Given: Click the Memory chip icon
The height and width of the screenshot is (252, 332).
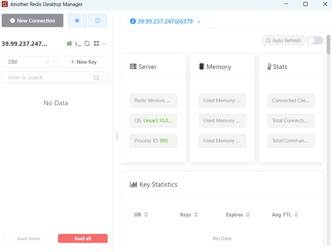Looking at the screenshot, I should coord(201,66).
